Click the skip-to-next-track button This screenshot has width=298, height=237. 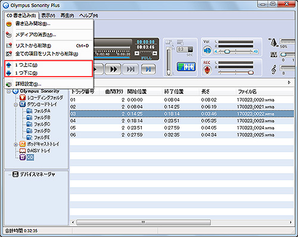point(131,69)
